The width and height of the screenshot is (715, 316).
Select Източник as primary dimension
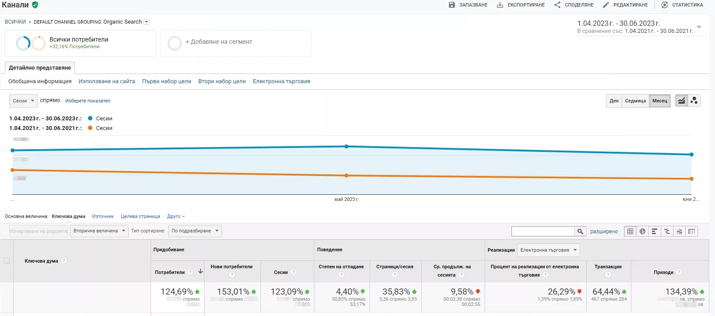[103, 217]
